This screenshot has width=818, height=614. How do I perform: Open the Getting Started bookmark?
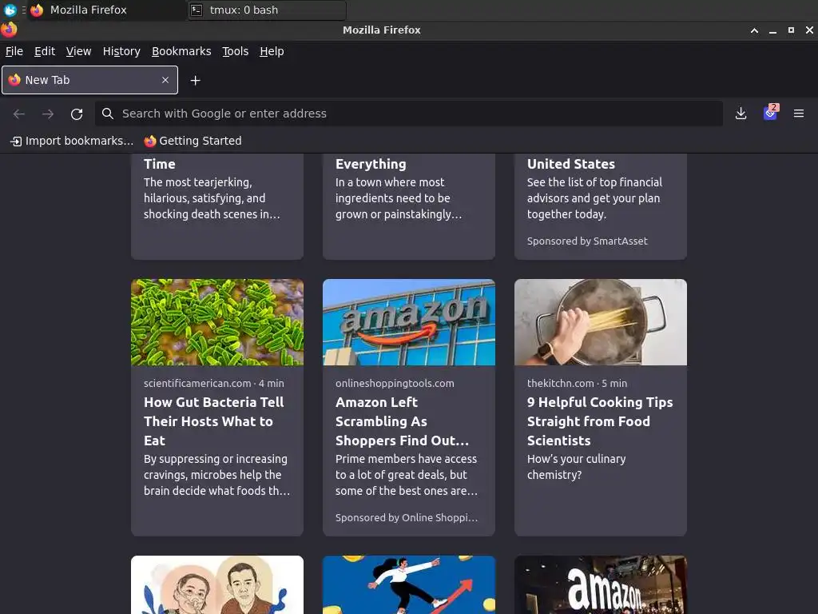click(193, 141)
